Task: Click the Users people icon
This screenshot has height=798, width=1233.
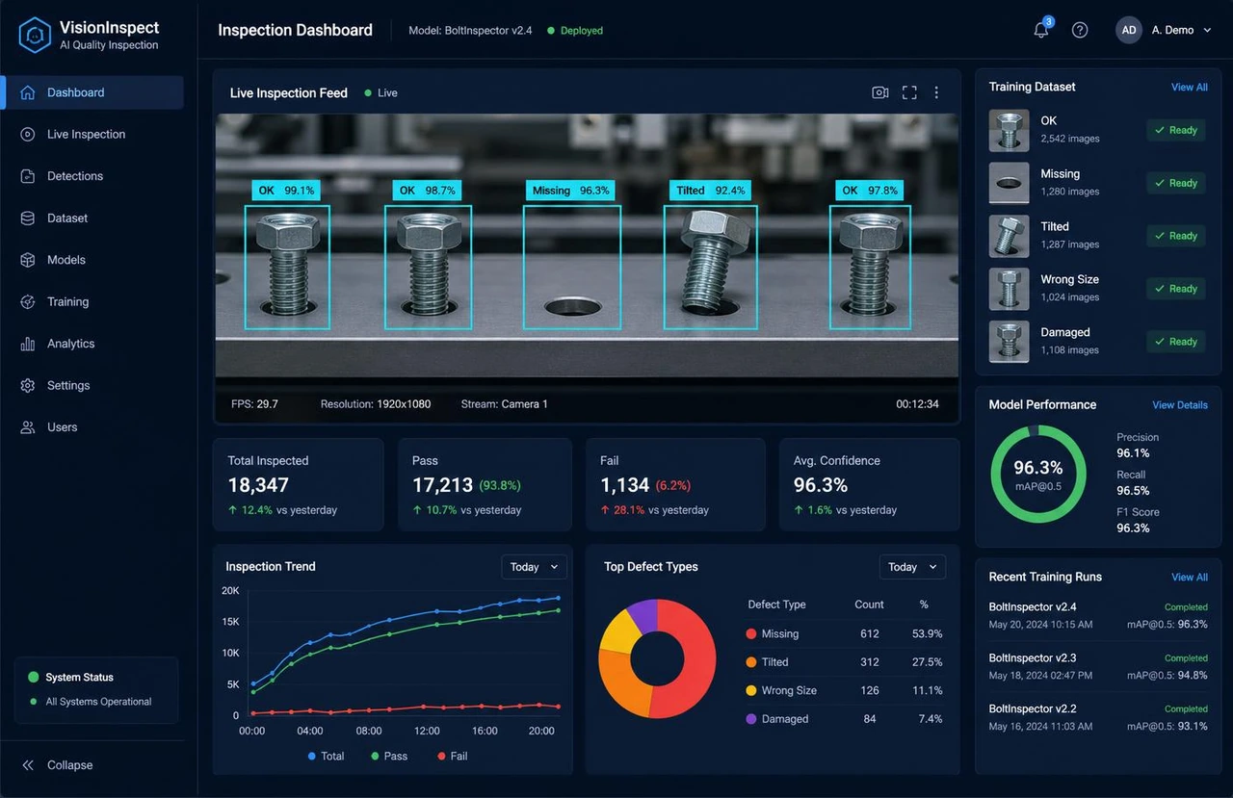Action: click(x=28, y=427)
